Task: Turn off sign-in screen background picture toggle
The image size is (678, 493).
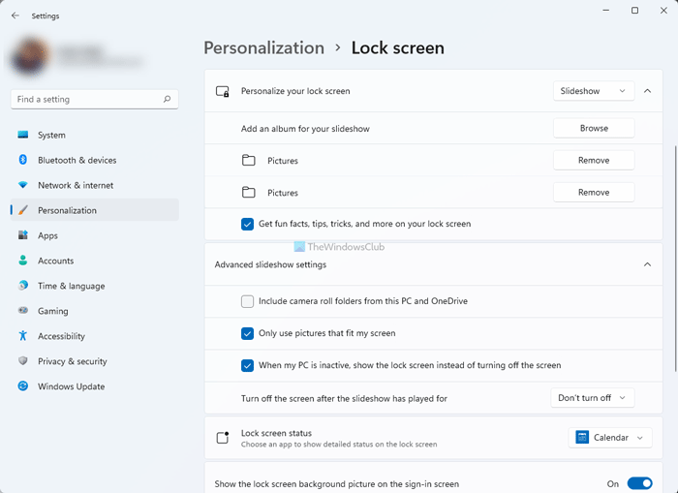Action: [x=639, y=483]
